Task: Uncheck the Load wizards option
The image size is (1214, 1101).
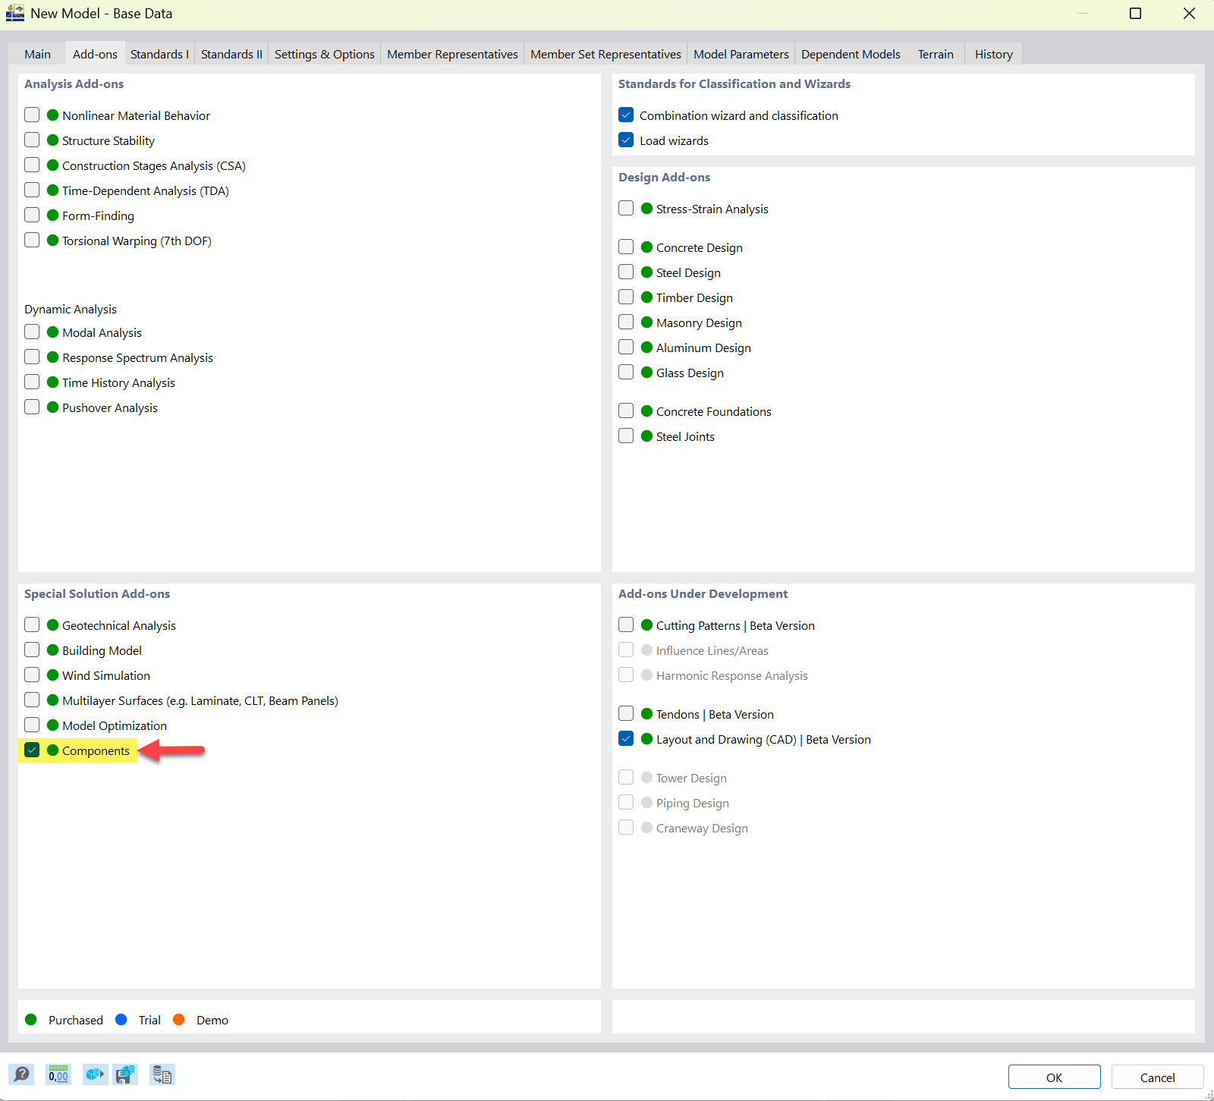Action: click(626, 140)
